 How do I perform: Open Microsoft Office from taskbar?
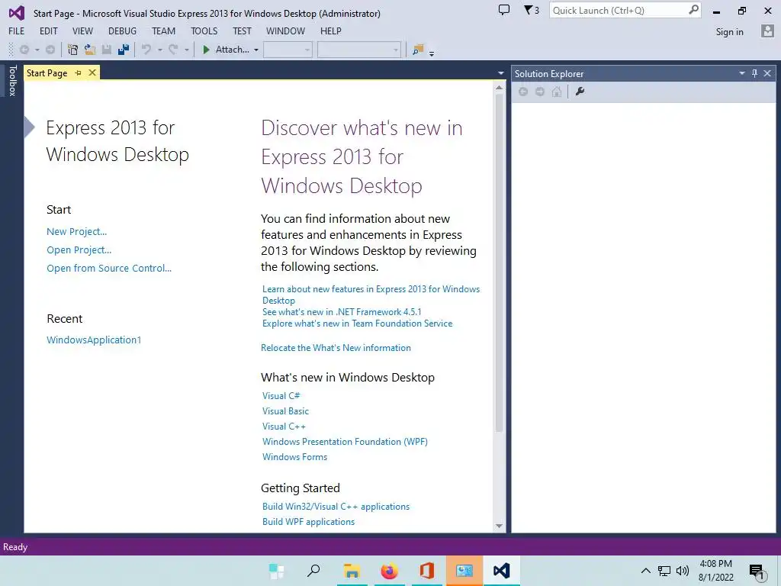click(427, 571)
